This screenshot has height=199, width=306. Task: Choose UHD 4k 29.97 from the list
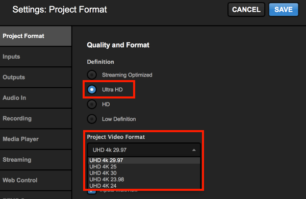pyautogui.click(x=144, y=160)
